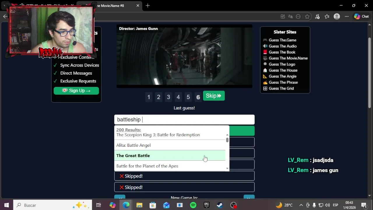Click Sync Across Devices feature text
373x210 pixels.
[x=80, y=65]
